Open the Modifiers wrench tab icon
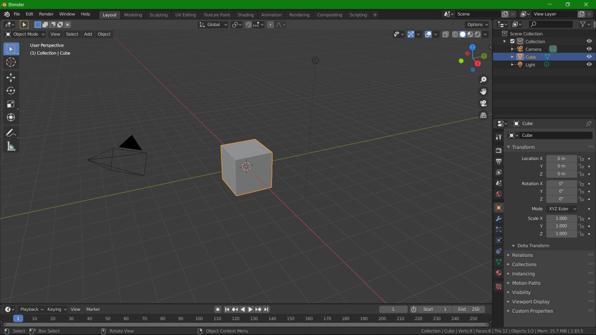This screenshot has height=335, width=596. (x=499, y=219)
